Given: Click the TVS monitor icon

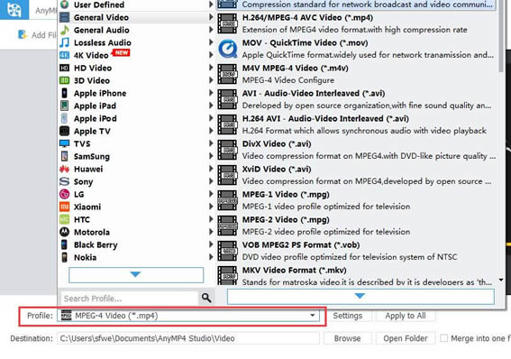Looking at the screenshot, I should pyautogui.click(x=64, y=143).
